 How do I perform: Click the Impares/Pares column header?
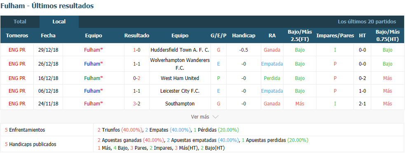click(x=335, y=36)
